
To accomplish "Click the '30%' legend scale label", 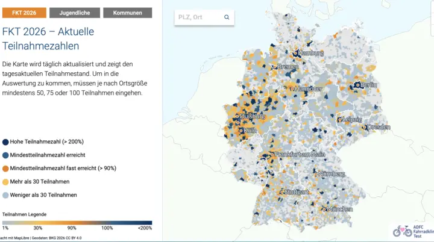I will [x=38, y=228].
